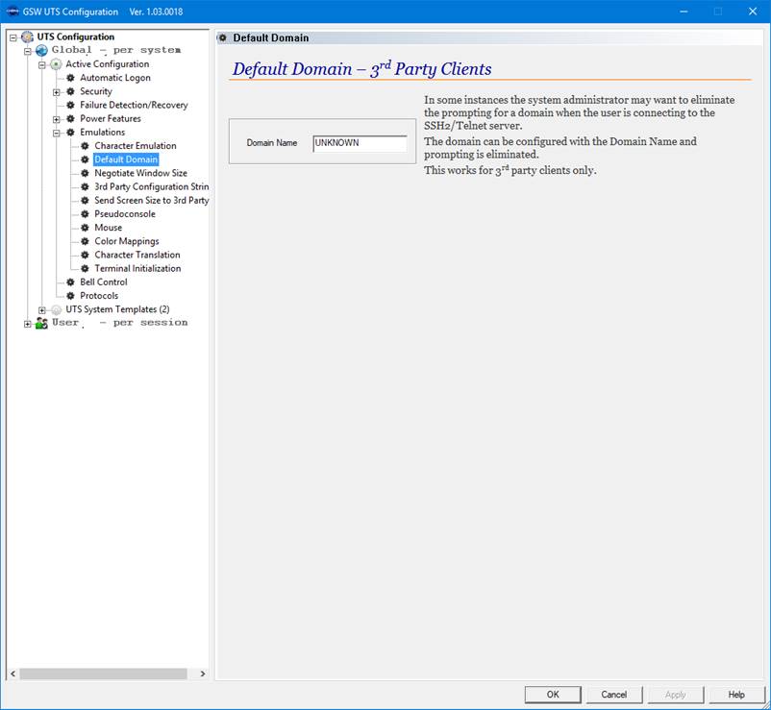Viewport: 771px width, 710px height.
Task: Open Color Mappings settings
Action: (x=127, y=241)
